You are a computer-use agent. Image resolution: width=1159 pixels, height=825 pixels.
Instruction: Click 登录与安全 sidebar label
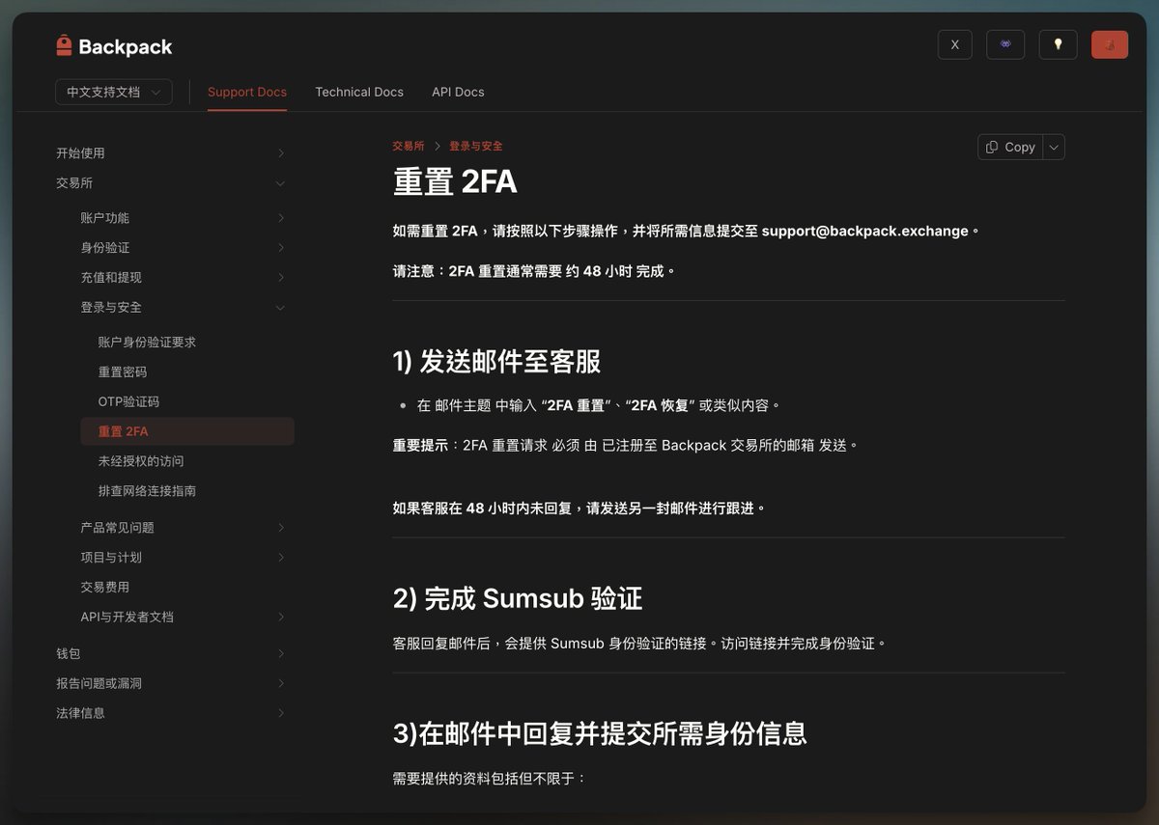click(x=111, y=307)
